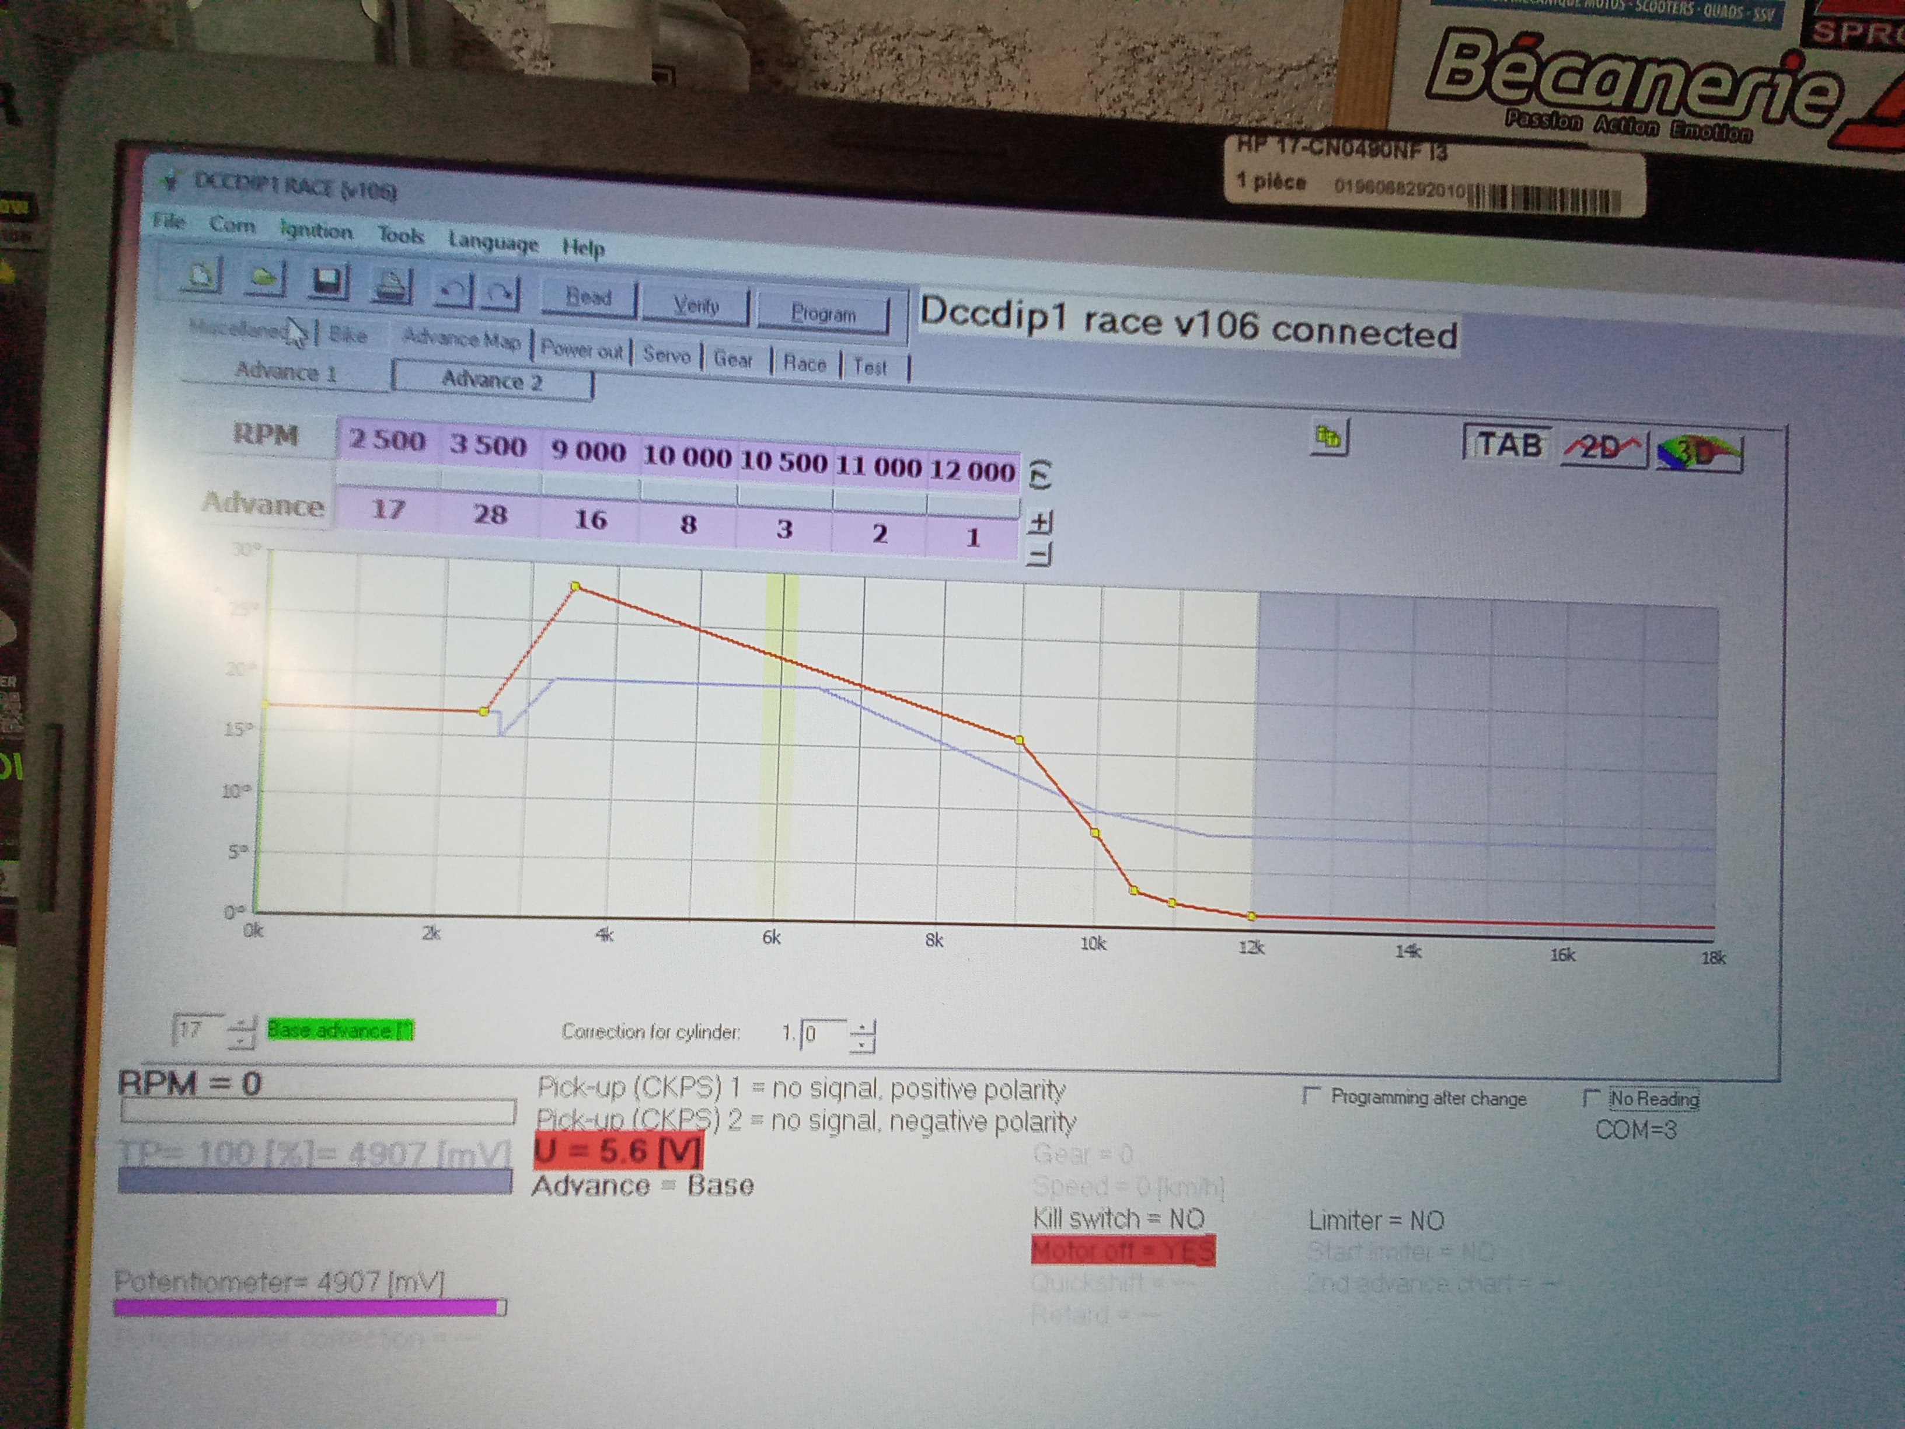The height and width of the screenshot is (1429, 1905).
Task: Open the Language menu
Action: (x=493, y=242)
